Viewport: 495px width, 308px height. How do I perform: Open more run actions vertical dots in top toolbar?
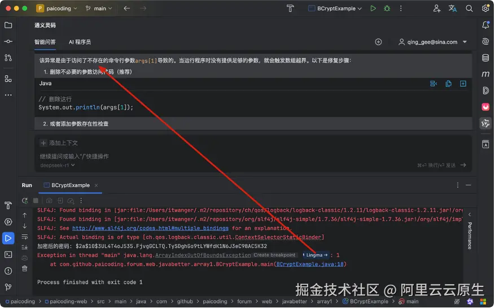coord(401,8)
